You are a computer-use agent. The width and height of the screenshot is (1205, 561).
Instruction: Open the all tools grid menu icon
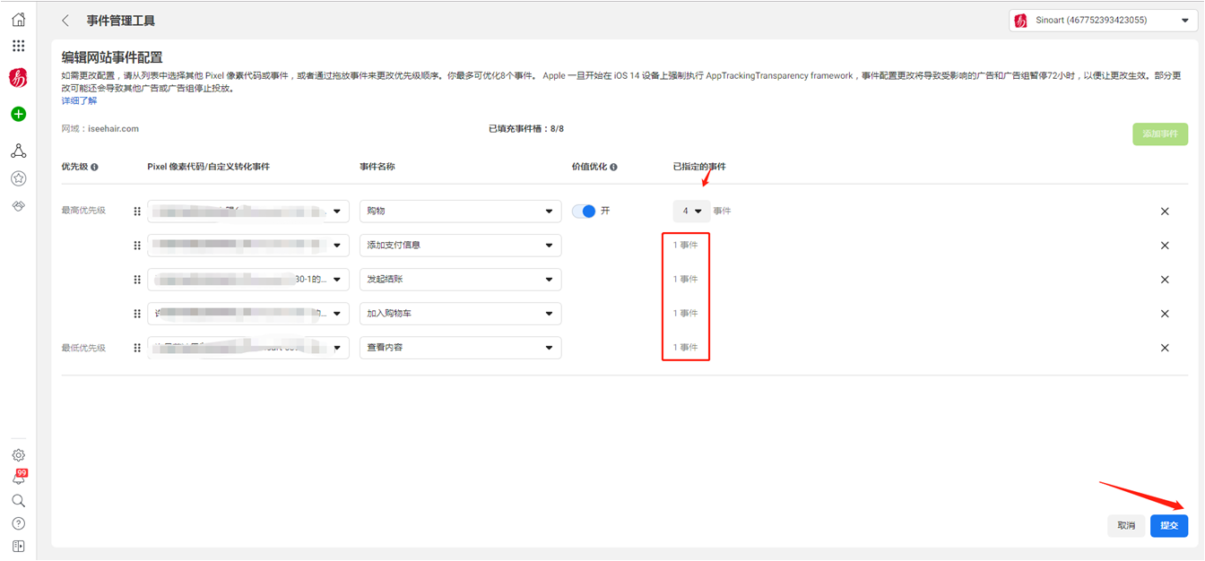pos(18,46)
